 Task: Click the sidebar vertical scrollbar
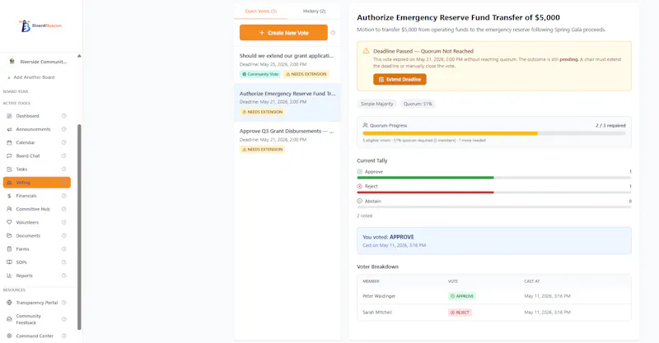(x=79, y=227)
